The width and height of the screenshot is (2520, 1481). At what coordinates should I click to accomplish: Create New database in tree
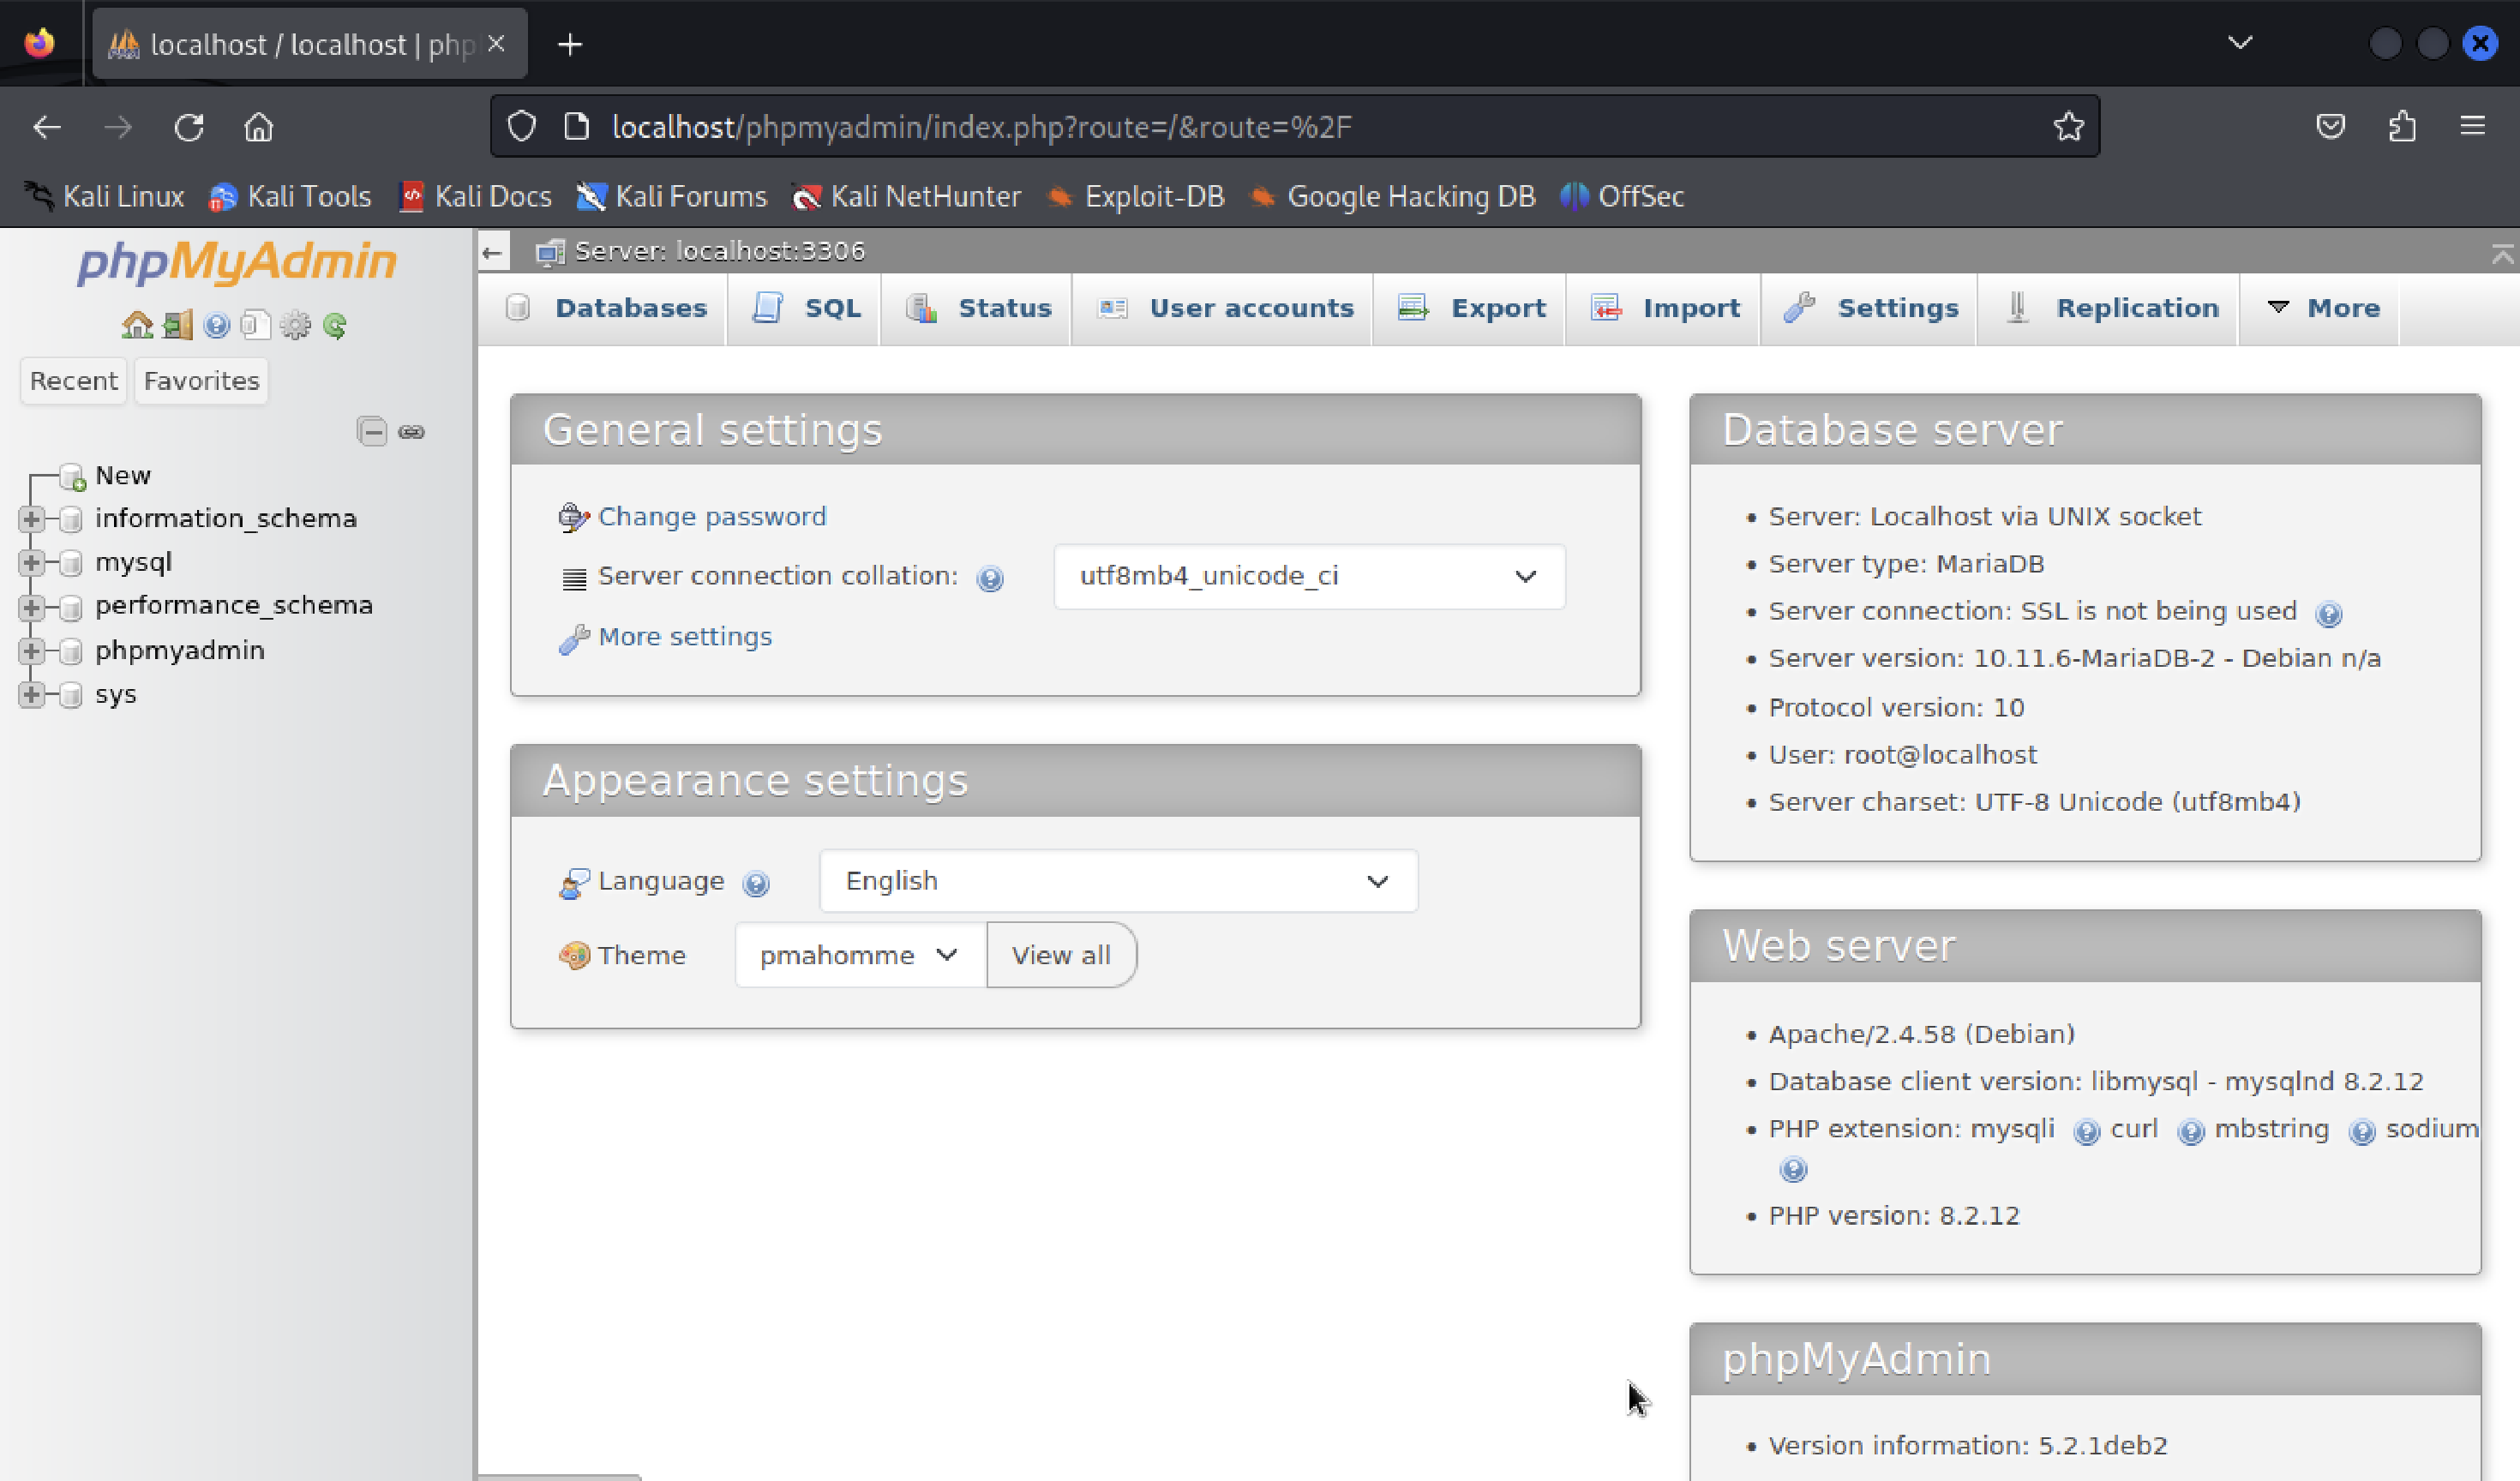122,475
